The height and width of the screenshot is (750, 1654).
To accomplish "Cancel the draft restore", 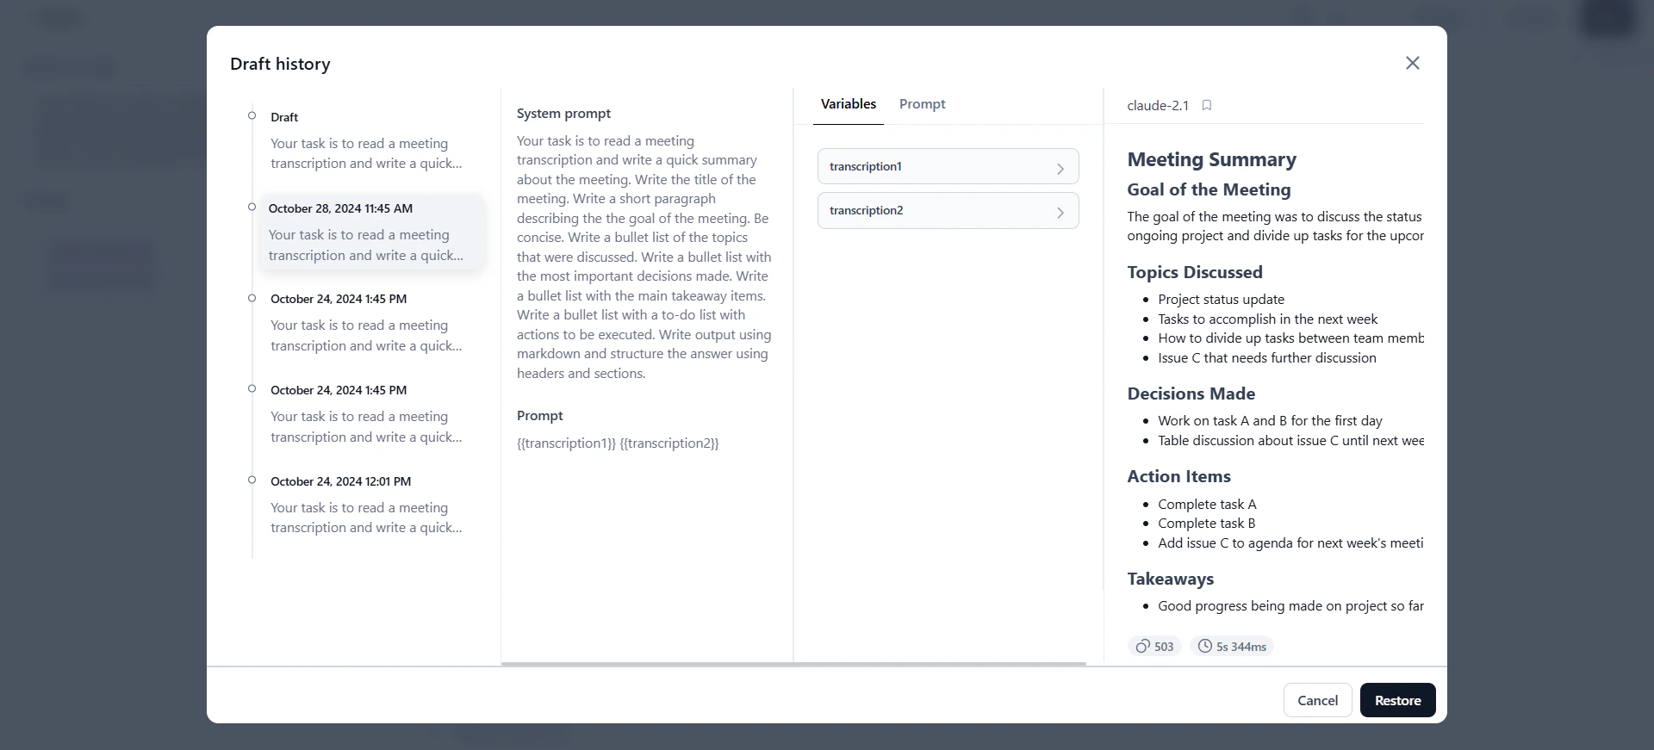I will tap(1317, 700).
